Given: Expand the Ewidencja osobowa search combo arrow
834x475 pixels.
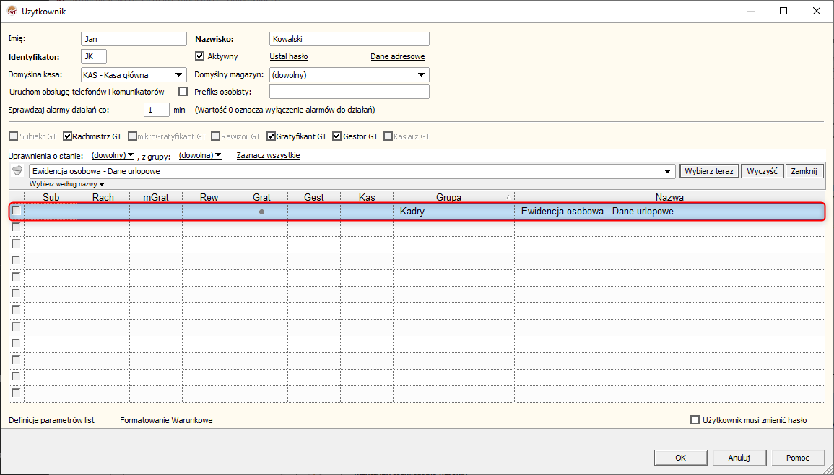Looking at the screenshot, I should click(x=667, y=171).
